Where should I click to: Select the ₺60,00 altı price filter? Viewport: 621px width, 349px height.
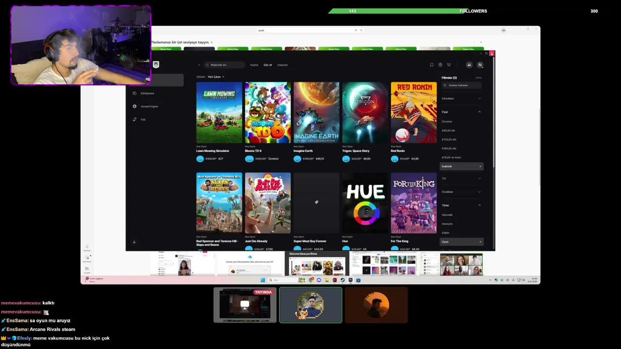click(448, 130)
